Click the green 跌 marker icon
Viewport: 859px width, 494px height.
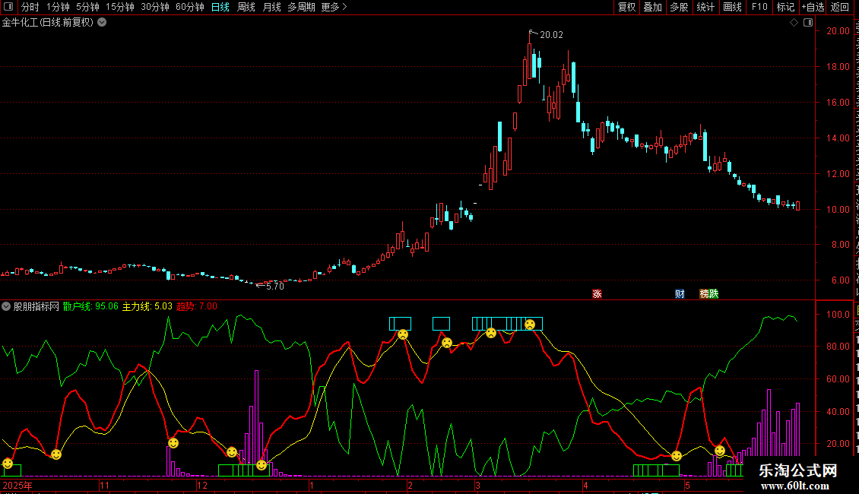coord(713,294)
